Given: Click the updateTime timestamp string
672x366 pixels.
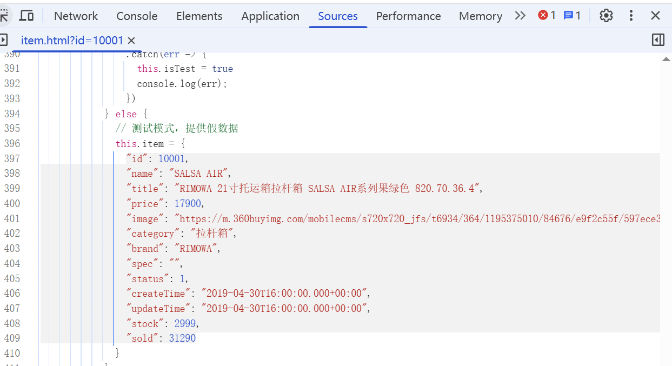Looking at the screenshot, I should click(x=285, y=309).
